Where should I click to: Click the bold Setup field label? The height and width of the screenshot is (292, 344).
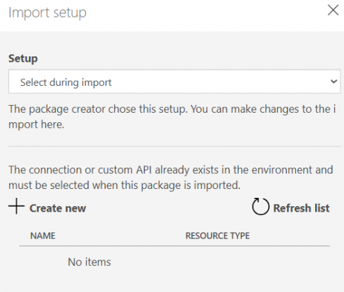click(23, 58)
